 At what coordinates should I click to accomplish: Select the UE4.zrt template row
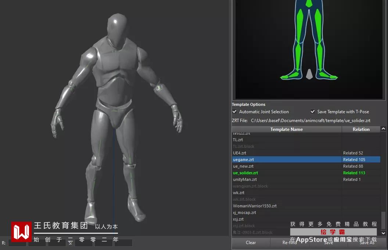click(240, 153)
